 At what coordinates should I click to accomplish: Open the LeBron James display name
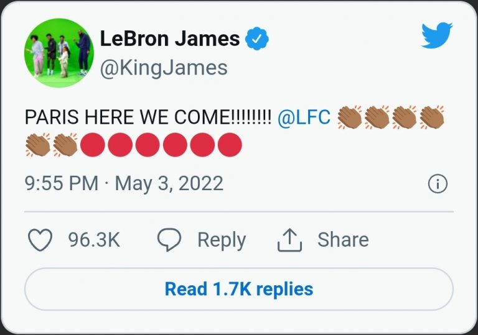(170, 39)
